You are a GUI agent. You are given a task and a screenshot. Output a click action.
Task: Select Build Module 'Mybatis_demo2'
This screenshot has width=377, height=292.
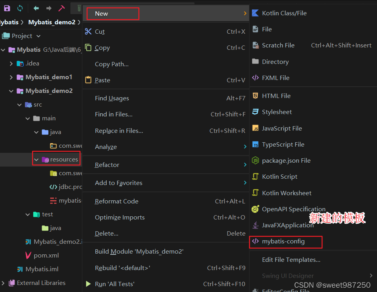pos(166,251)
